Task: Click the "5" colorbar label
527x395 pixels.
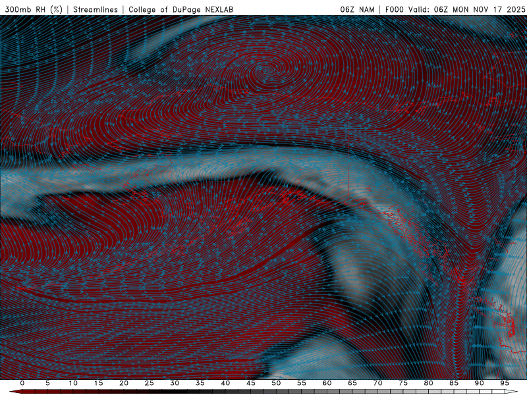Action: (47, 383)
